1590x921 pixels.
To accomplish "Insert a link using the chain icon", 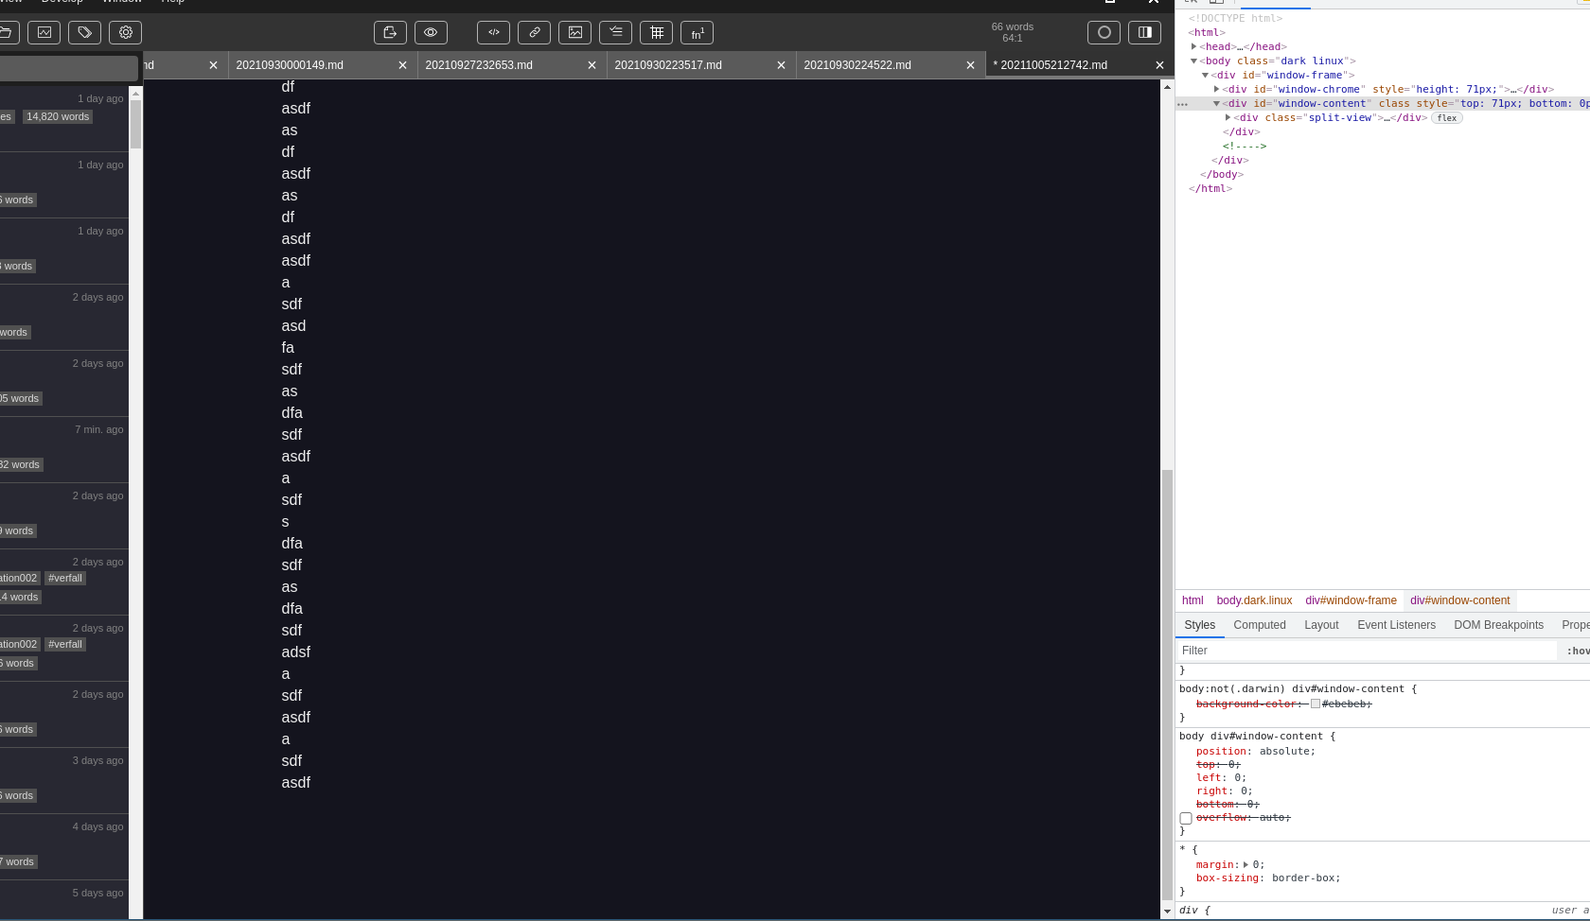I will coord(535,32).
